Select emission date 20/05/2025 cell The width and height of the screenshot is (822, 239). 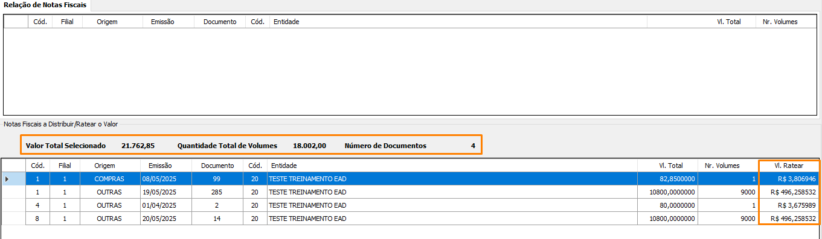(165, 219)
